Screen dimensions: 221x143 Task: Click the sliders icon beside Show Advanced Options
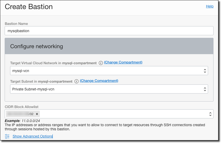click(7, 136)
